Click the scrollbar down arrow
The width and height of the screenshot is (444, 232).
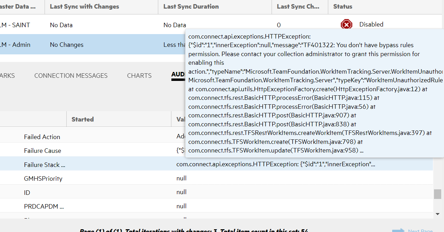(x=437, y=214)
